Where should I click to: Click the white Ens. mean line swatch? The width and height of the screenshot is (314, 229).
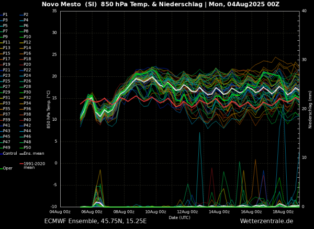(21, 154)
